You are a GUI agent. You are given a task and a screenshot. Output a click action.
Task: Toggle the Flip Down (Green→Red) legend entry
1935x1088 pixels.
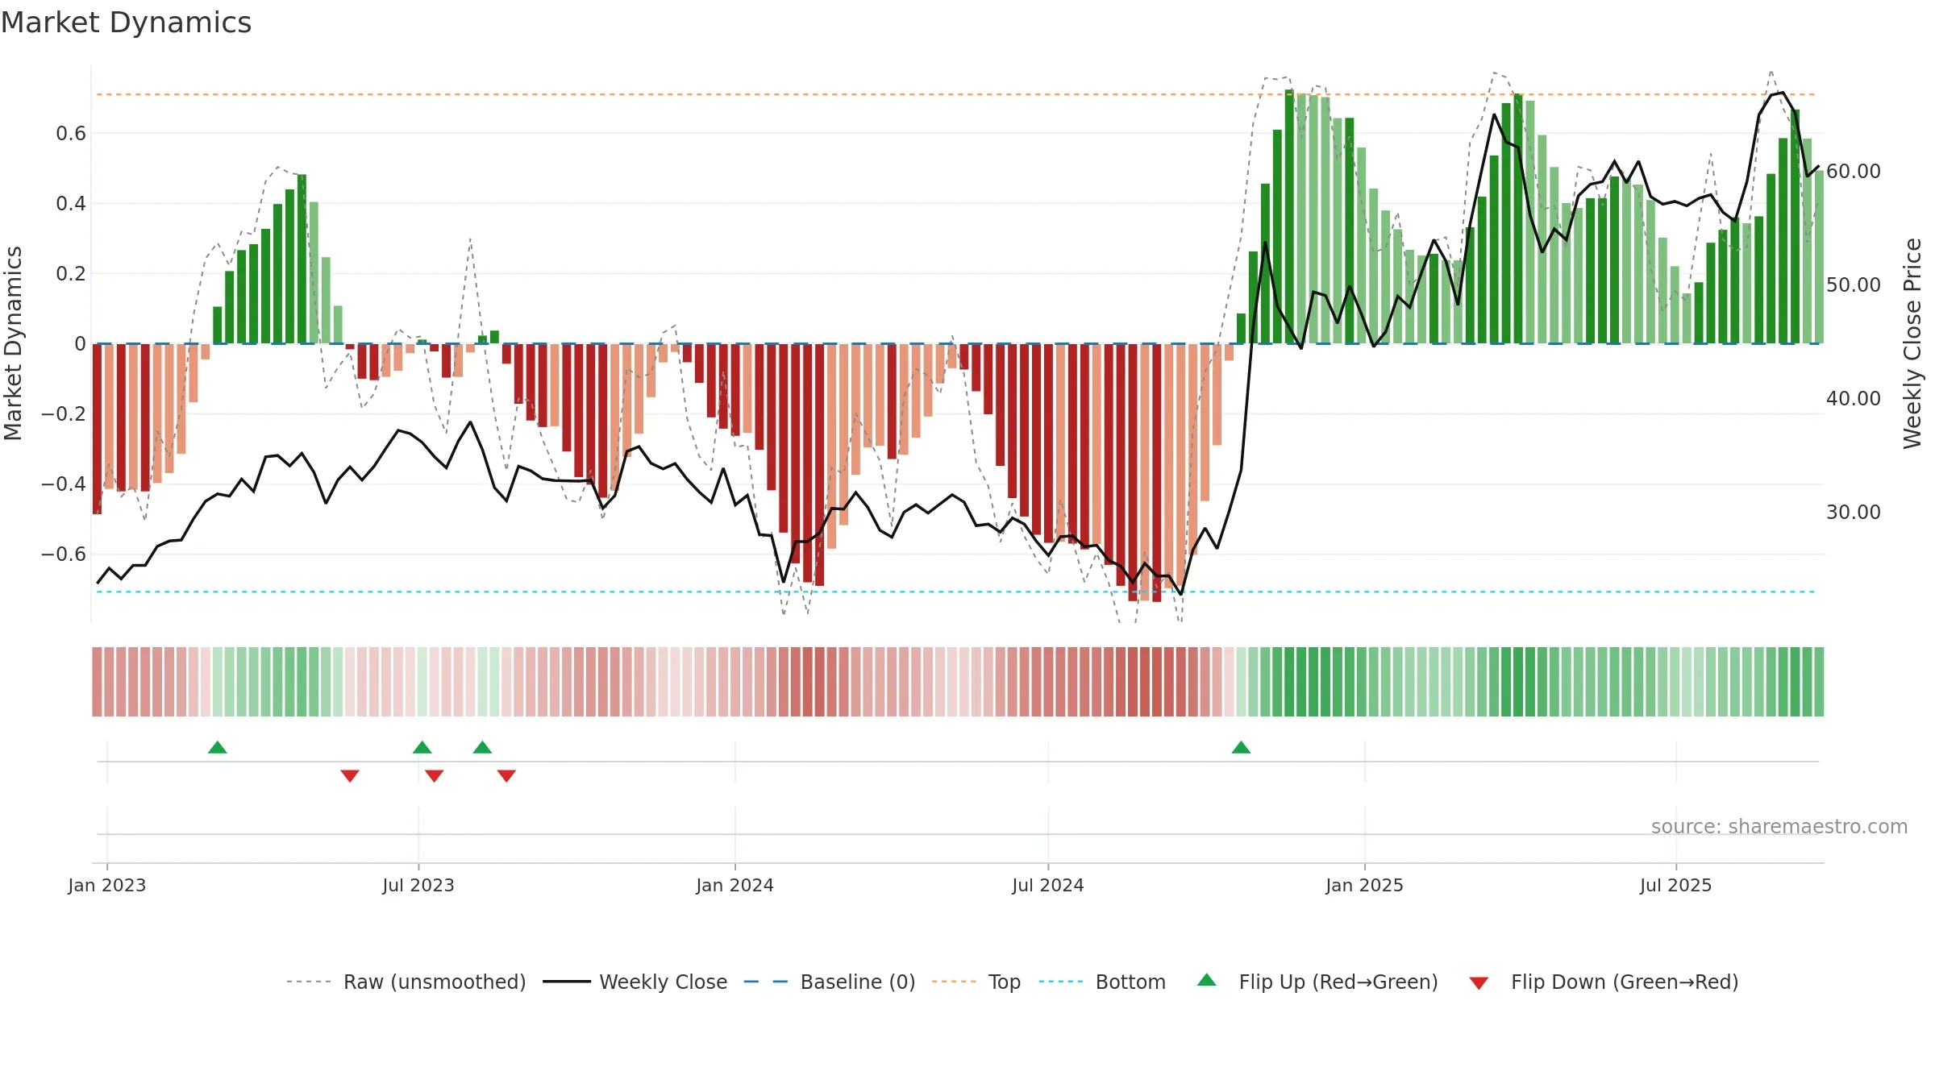[x=1604, y=982]
